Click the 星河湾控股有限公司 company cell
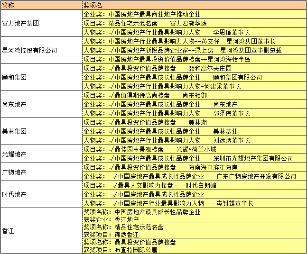 click(41, 50)
